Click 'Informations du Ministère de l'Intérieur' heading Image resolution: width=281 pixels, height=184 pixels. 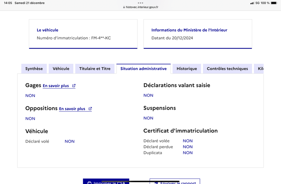[x=189, y=30]
